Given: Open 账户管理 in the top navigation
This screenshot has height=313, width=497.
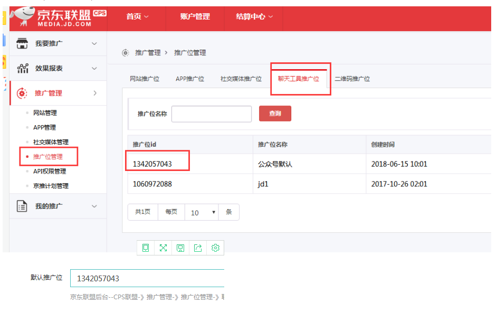Looking at the screenshot, I should point(195,16).
